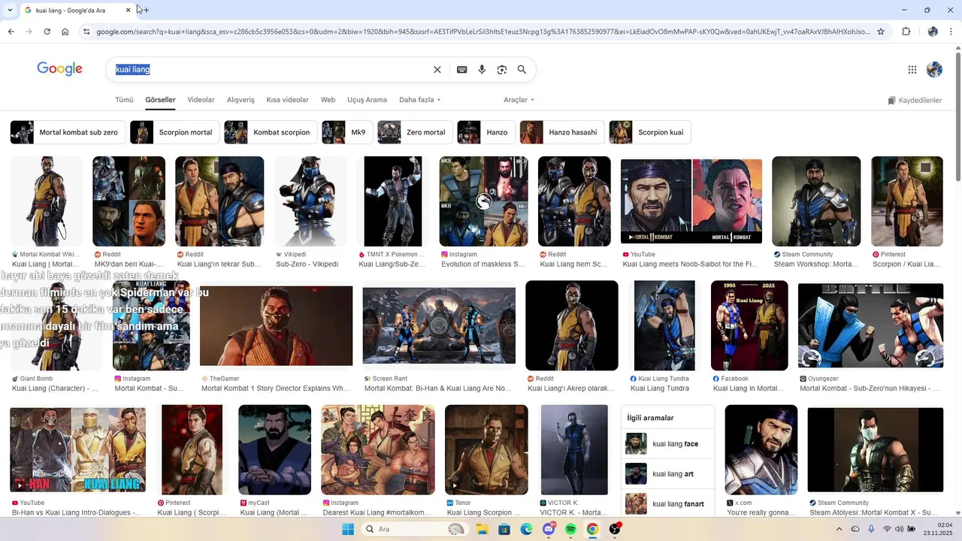Open the browser home page
Viewport: 962px width, 541px height.
pyautogui.click(x=65, y=32)
